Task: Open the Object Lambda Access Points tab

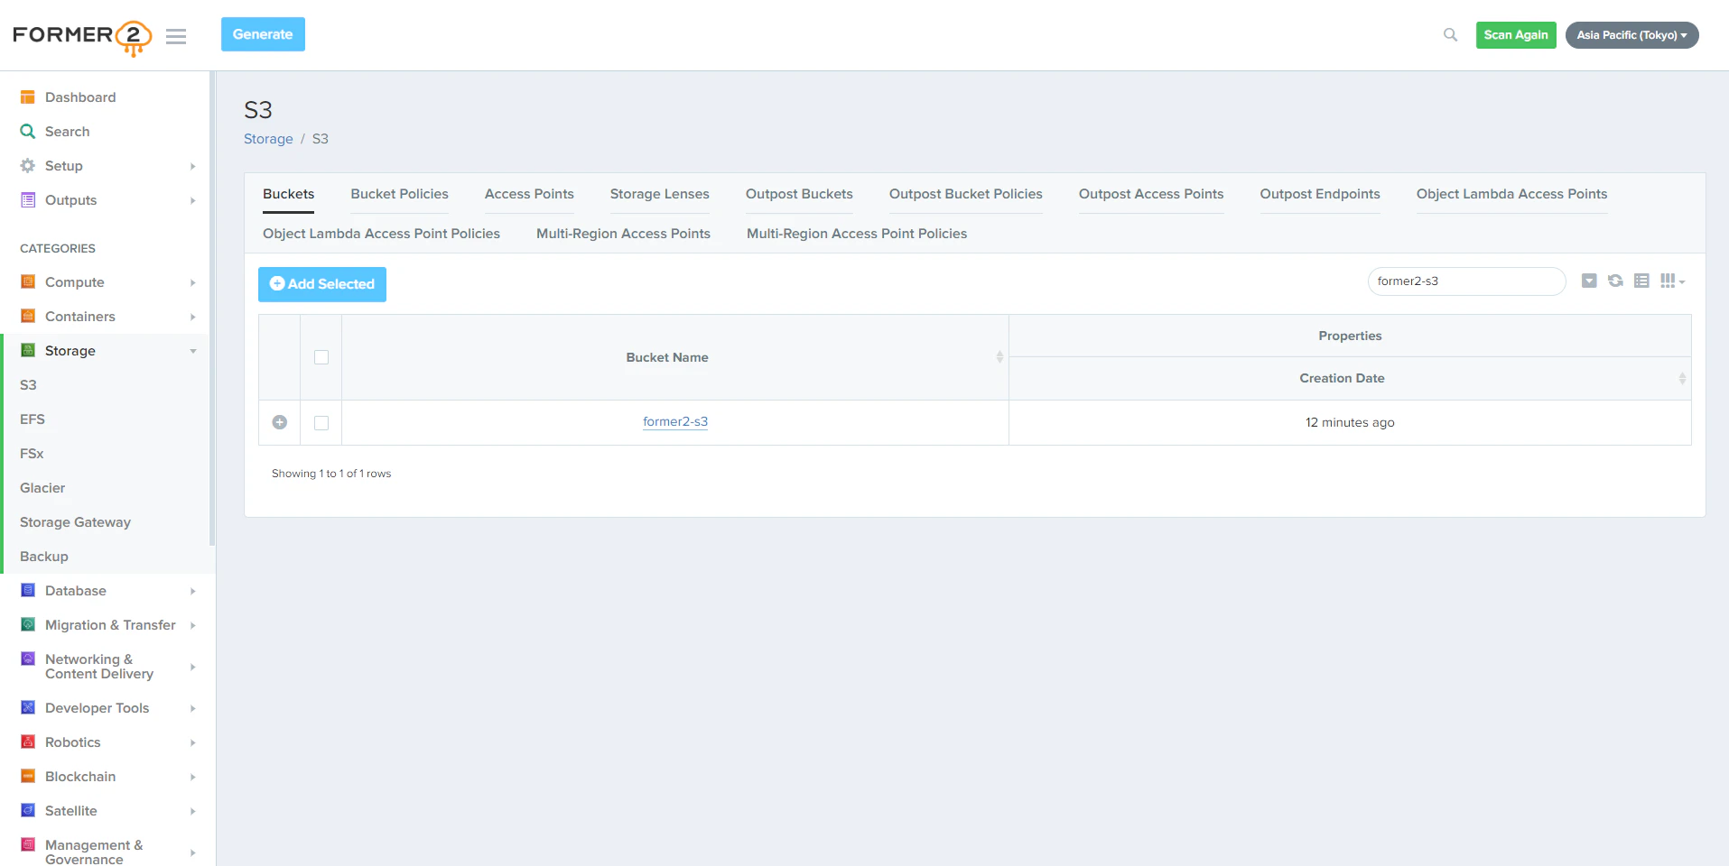Action: tap(1511, 194)
